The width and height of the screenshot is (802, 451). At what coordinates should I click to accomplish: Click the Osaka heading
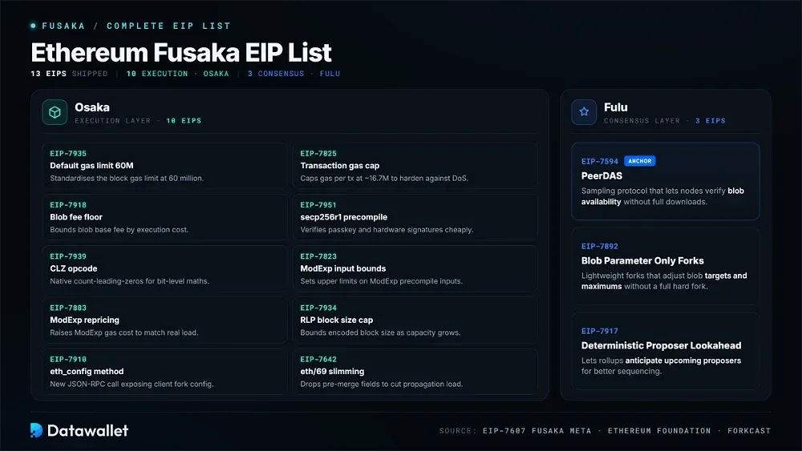[x=92, y=108]
